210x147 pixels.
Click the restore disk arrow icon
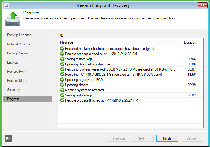13,19
